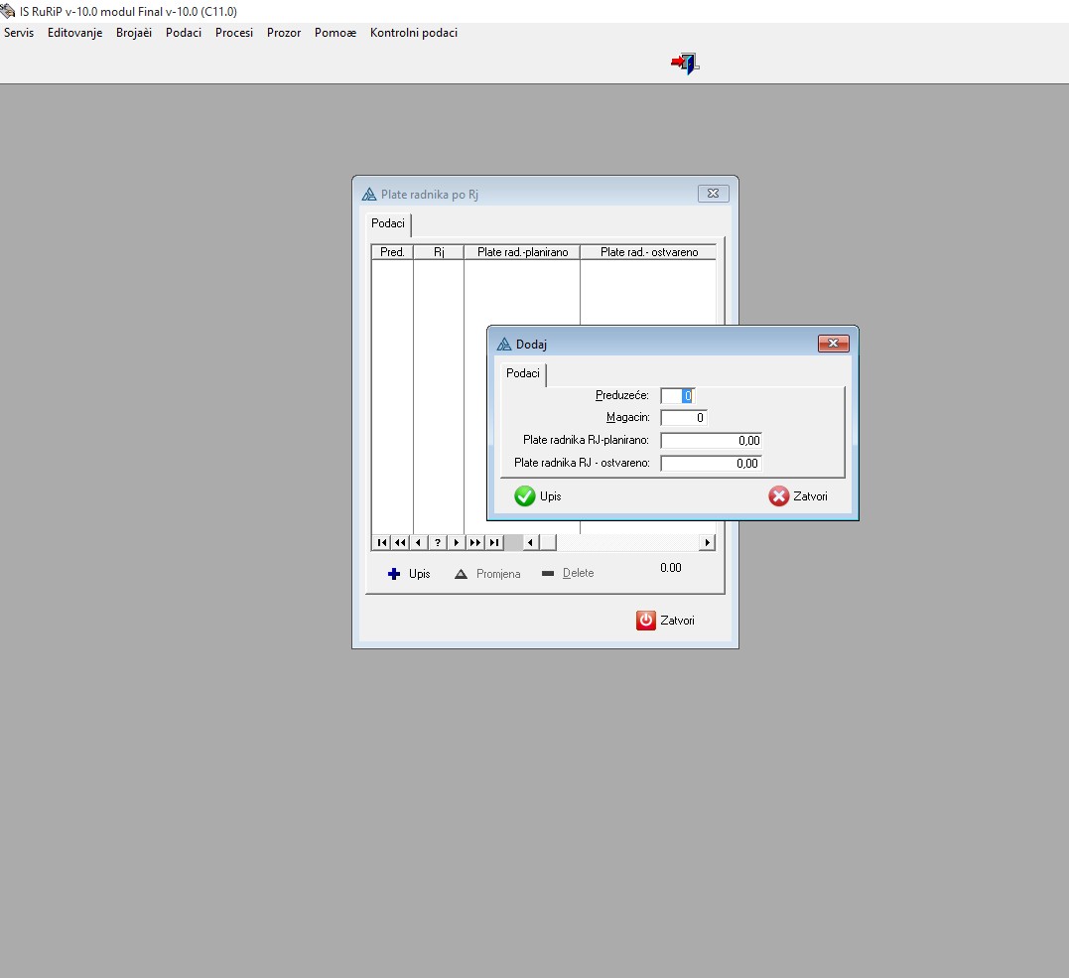Click the Preduzeće input field
This screenshot has width=1069, height=978.
point(677,396)
